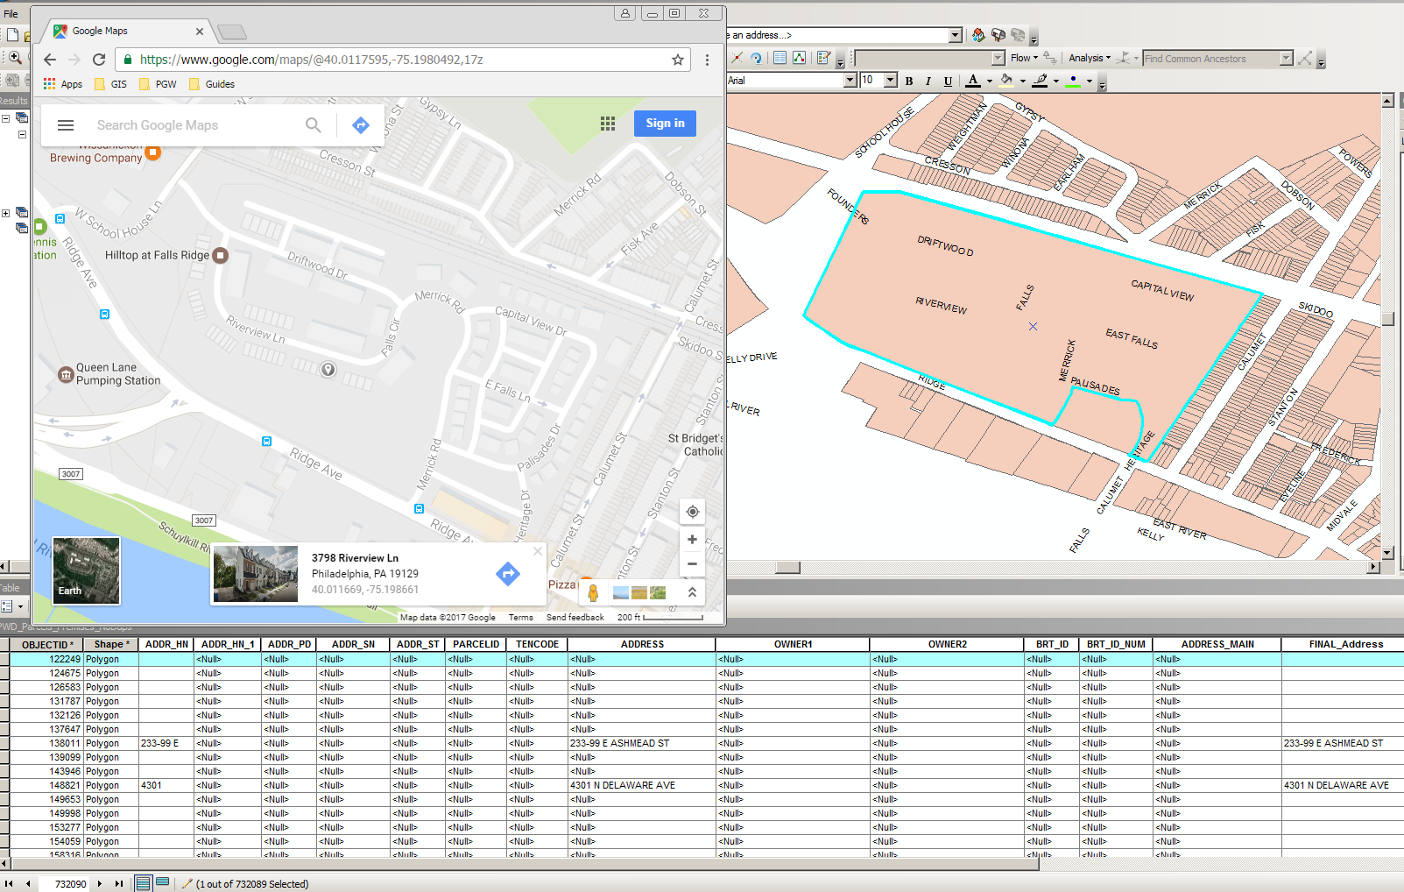
Task: Expand the imagery strip with double chevron
Action: [x=692, y=592]
